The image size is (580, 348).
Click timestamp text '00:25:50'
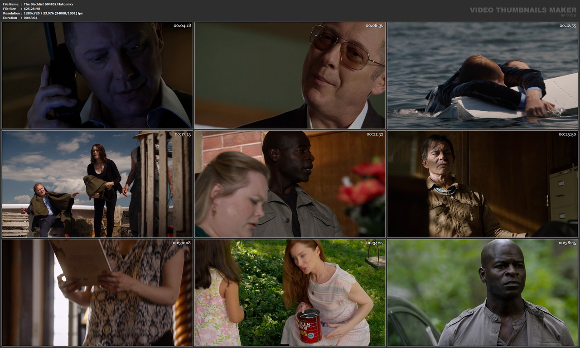coord(567,134)
